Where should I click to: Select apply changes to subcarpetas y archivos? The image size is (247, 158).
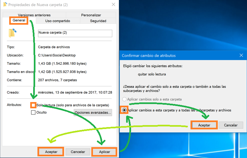(124, 110)
